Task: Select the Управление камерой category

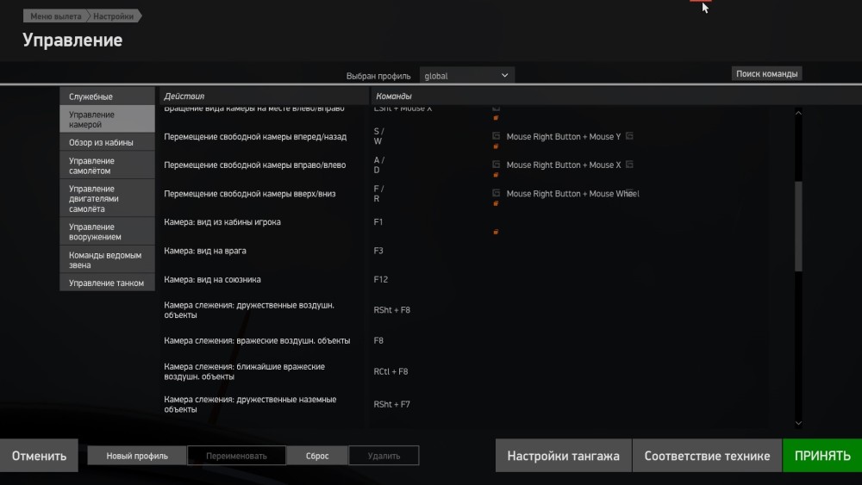Action: 107,119
